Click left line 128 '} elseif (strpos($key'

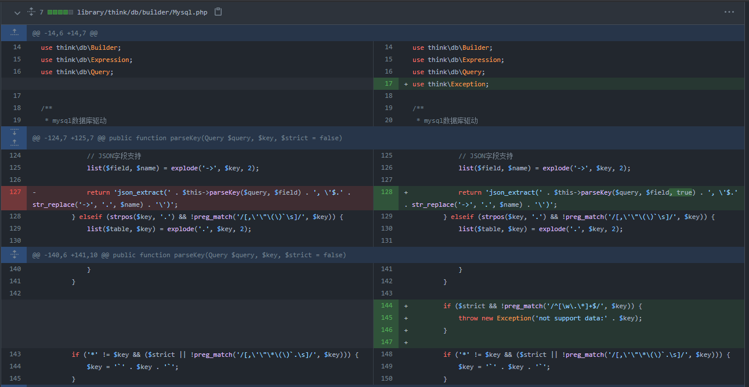208,217
